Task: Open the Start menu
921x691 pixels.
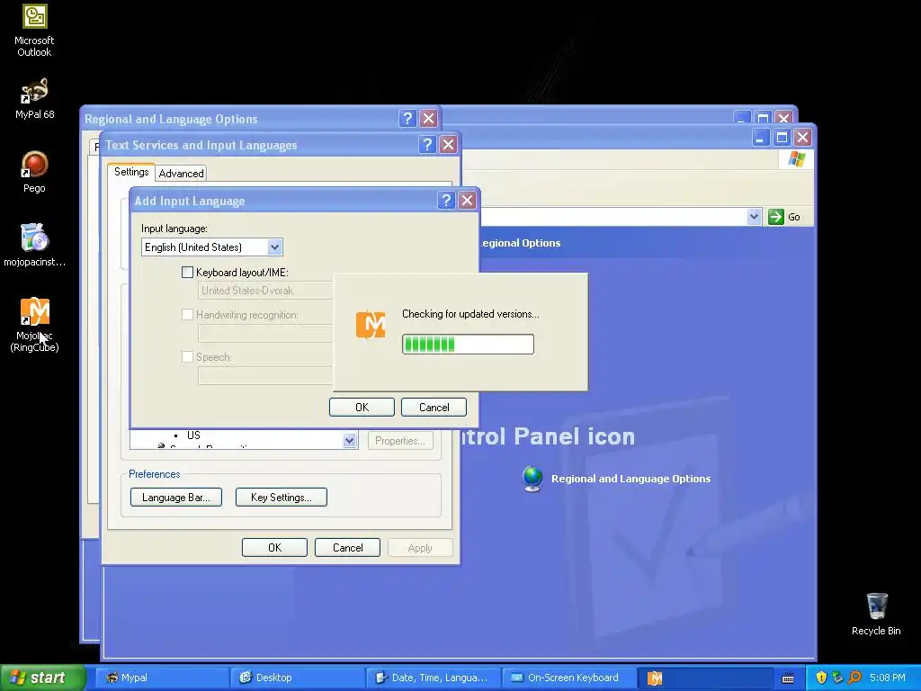Action: [42, 678]
